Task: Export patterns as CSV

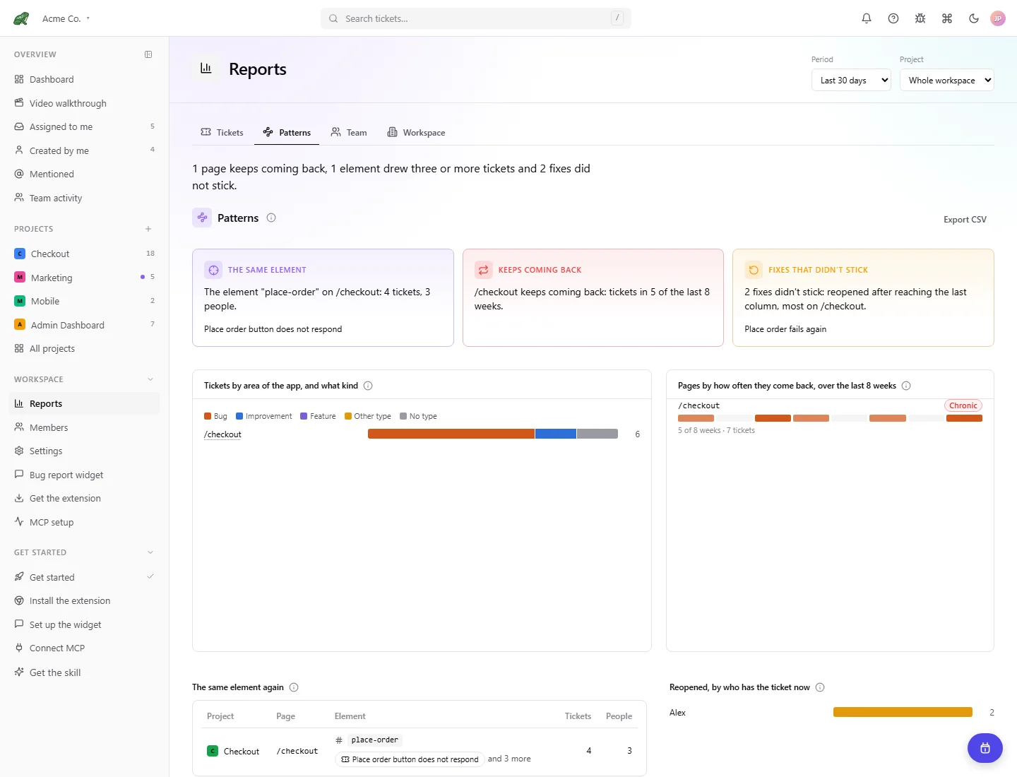Action: pyautogui.click(x=965, y=220)
